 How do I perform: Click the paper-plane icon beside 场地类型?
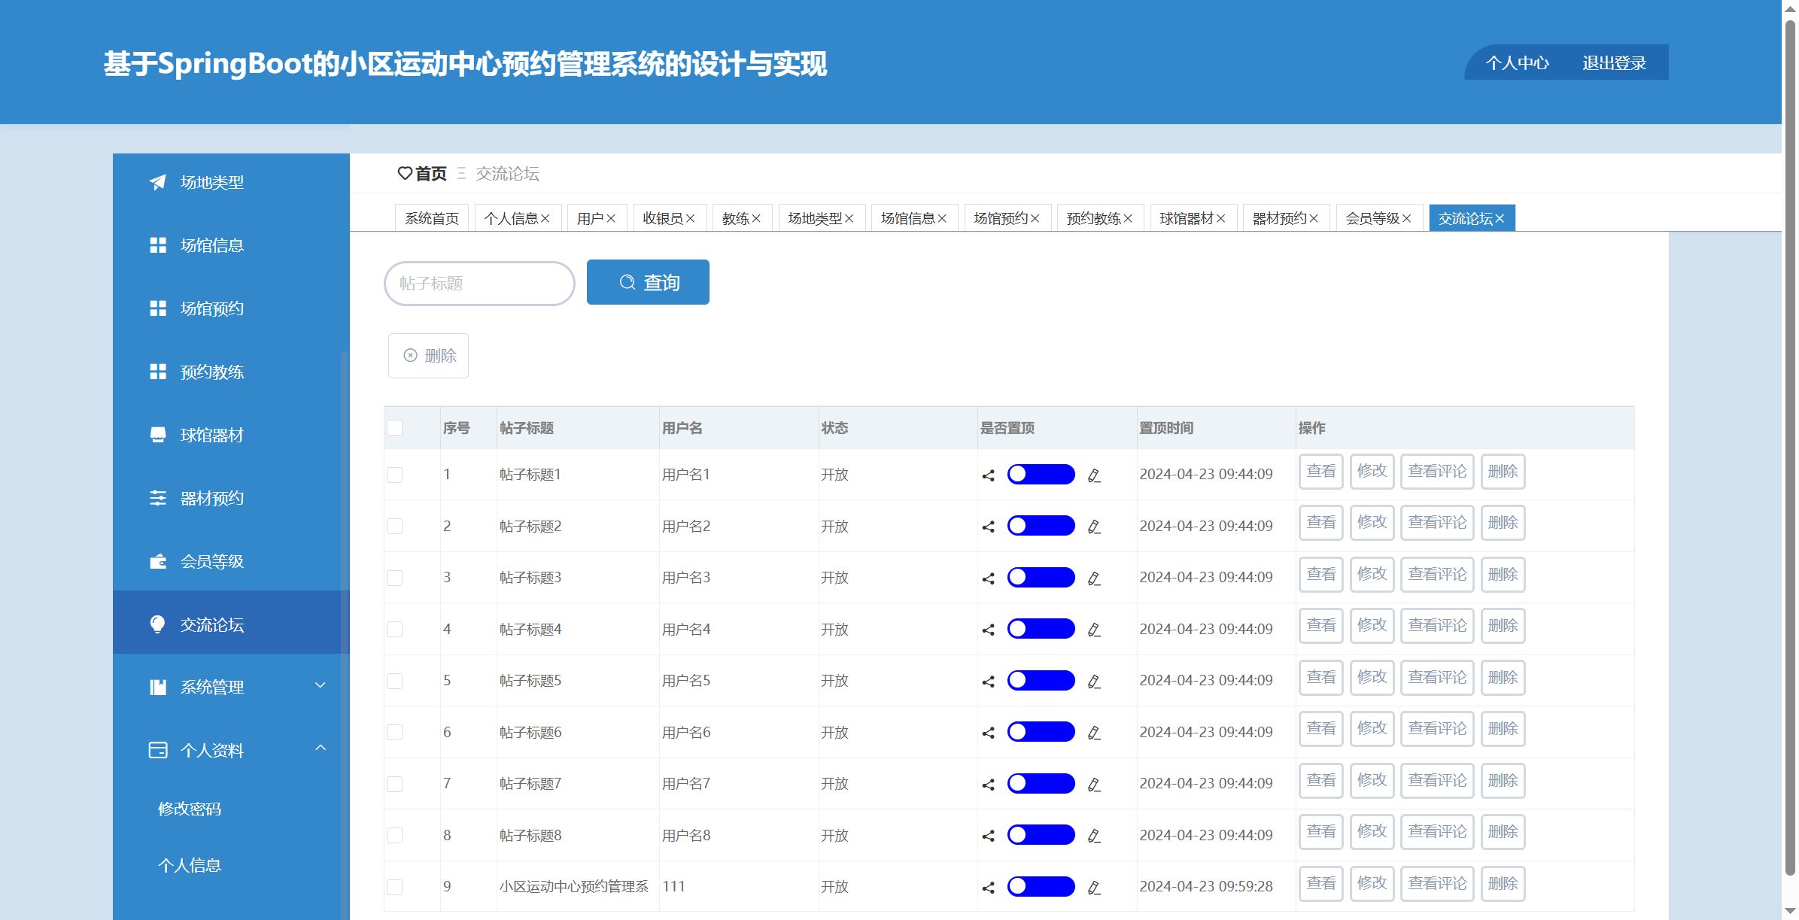157,182
